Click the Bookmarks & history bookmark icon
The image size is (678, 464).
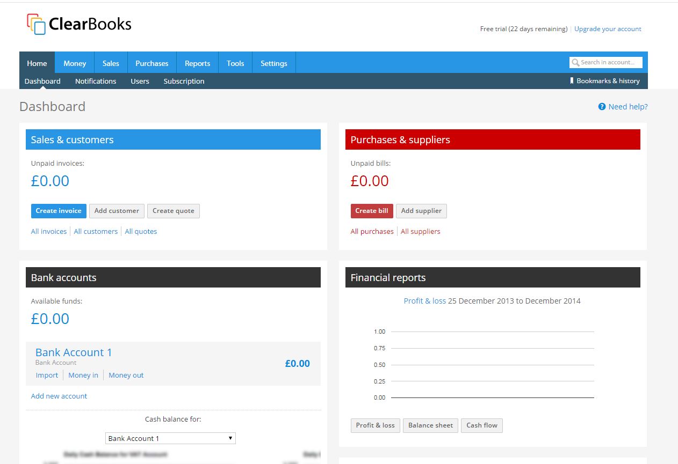572,81
